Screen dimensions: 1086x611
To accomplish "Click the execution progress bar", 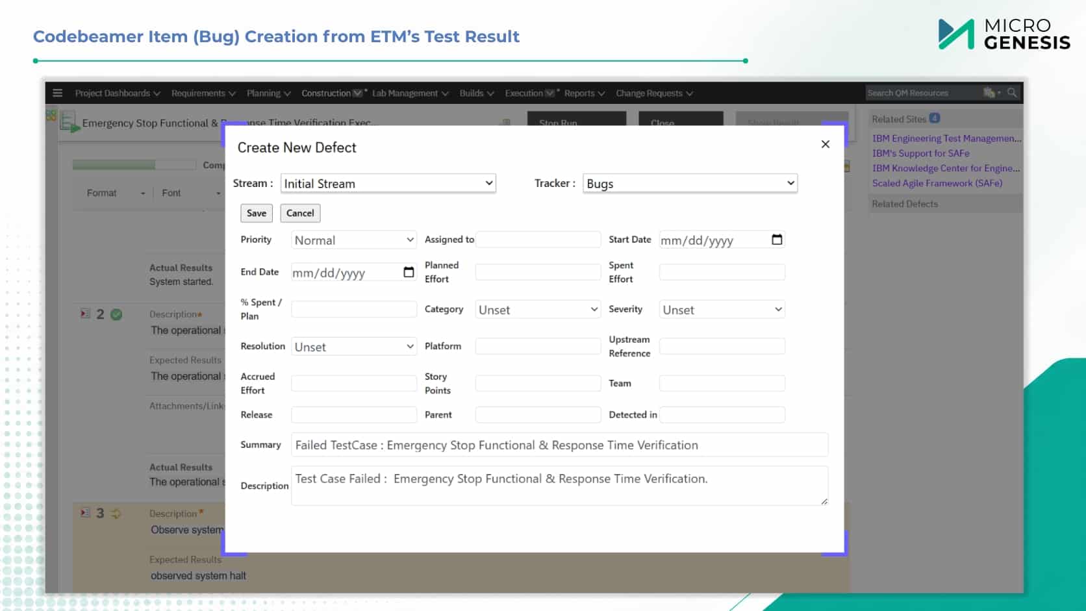I will click(x=134, y=165).
